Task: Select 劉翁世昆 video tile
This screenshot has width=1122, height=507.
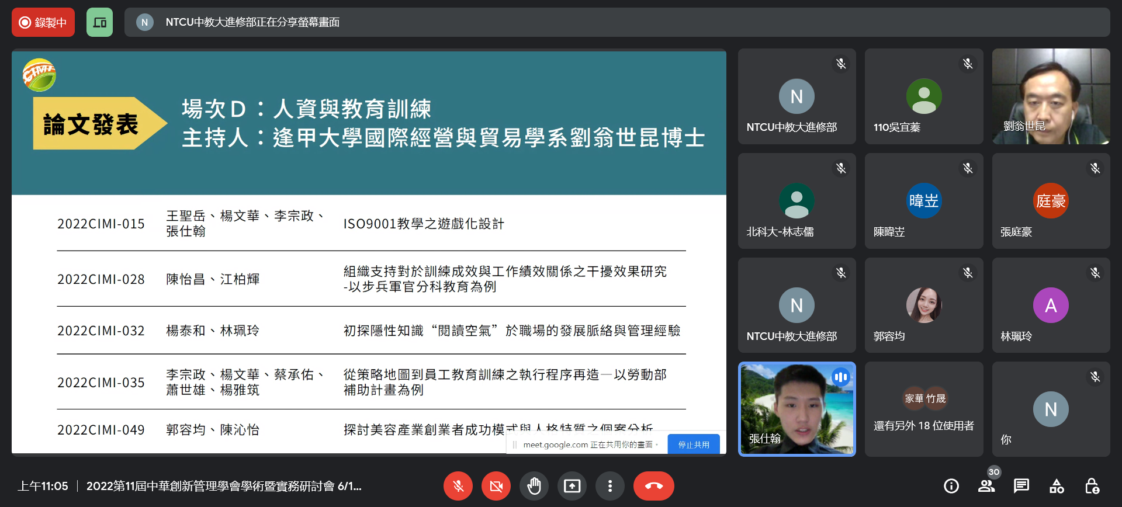Action: pos(1051,96)
